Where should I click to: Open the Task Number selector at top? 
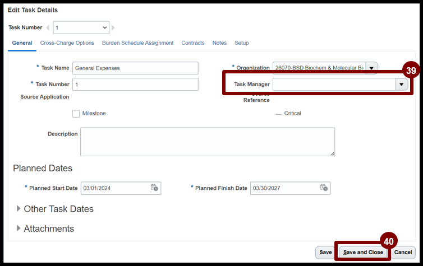tap(81, 27)
